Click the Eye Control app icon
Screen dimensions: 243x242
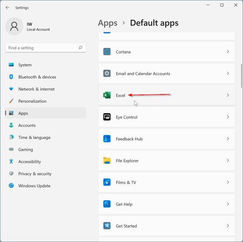coord(107,117)
